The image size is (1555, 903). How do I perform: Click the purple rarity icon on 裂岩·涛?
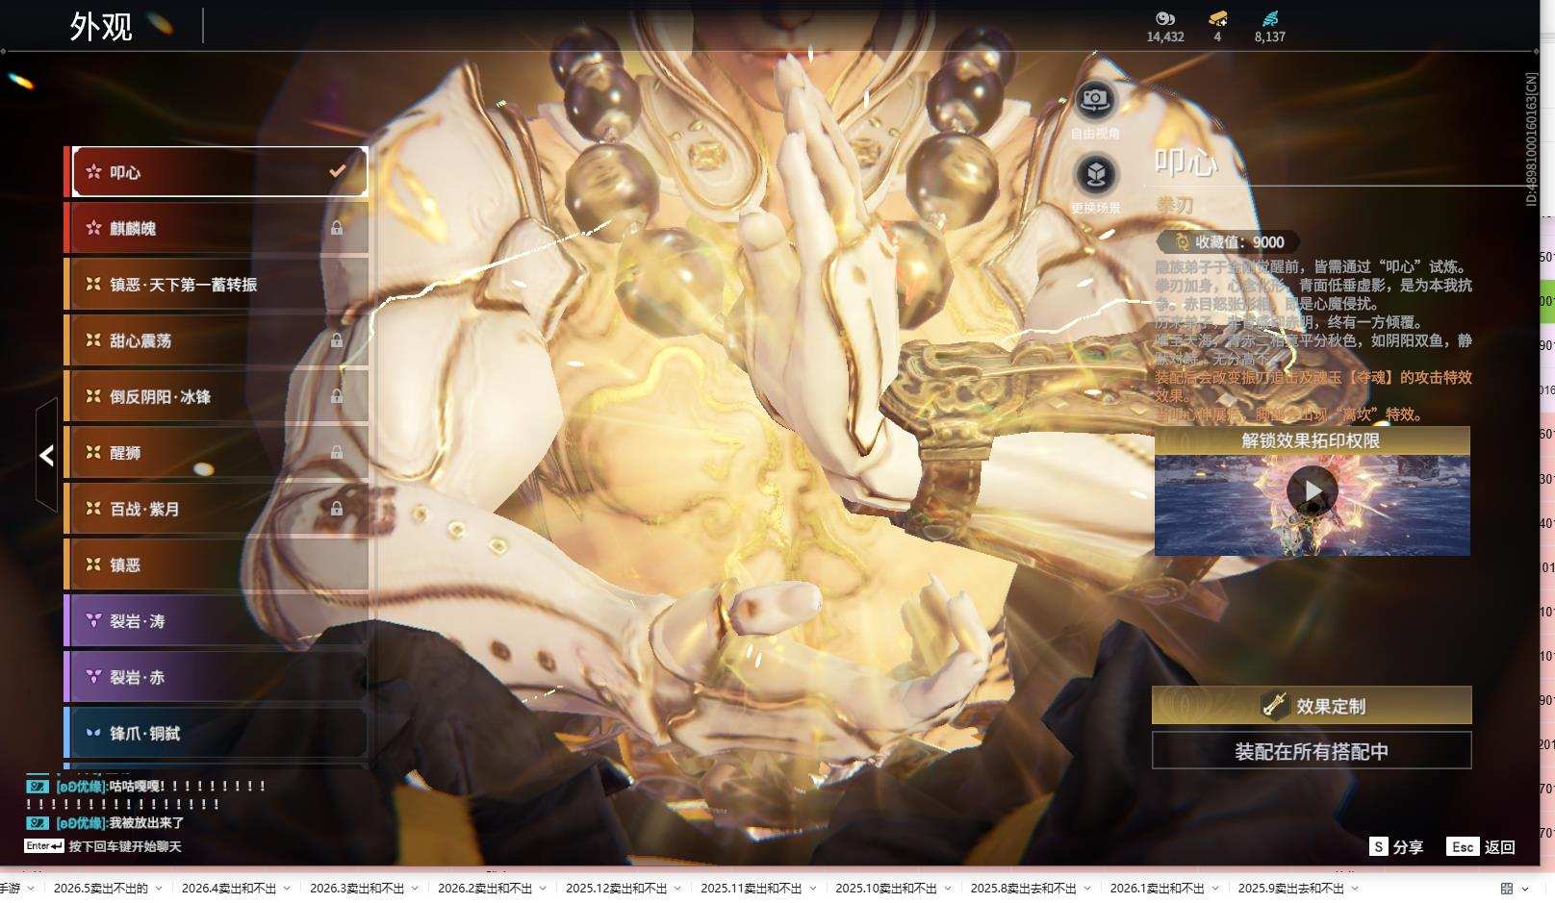coord(93,621)
